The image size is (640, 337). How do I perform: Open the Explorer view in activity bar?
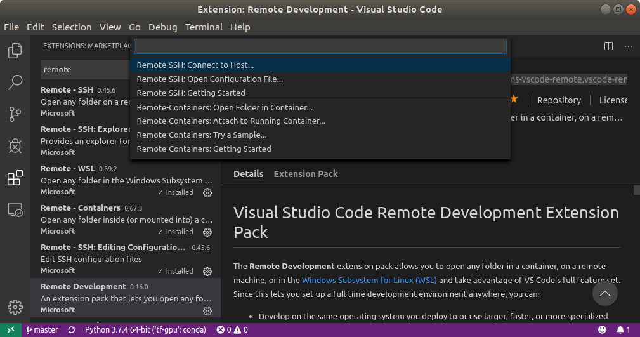click(x=15, y=51)
